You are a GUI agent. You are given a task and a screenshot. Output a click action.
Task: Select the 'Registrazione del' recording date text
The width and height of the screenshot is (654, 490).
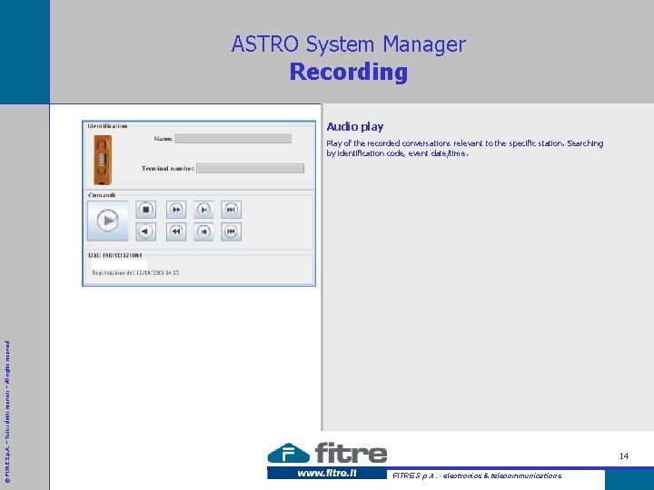[135, 273]
